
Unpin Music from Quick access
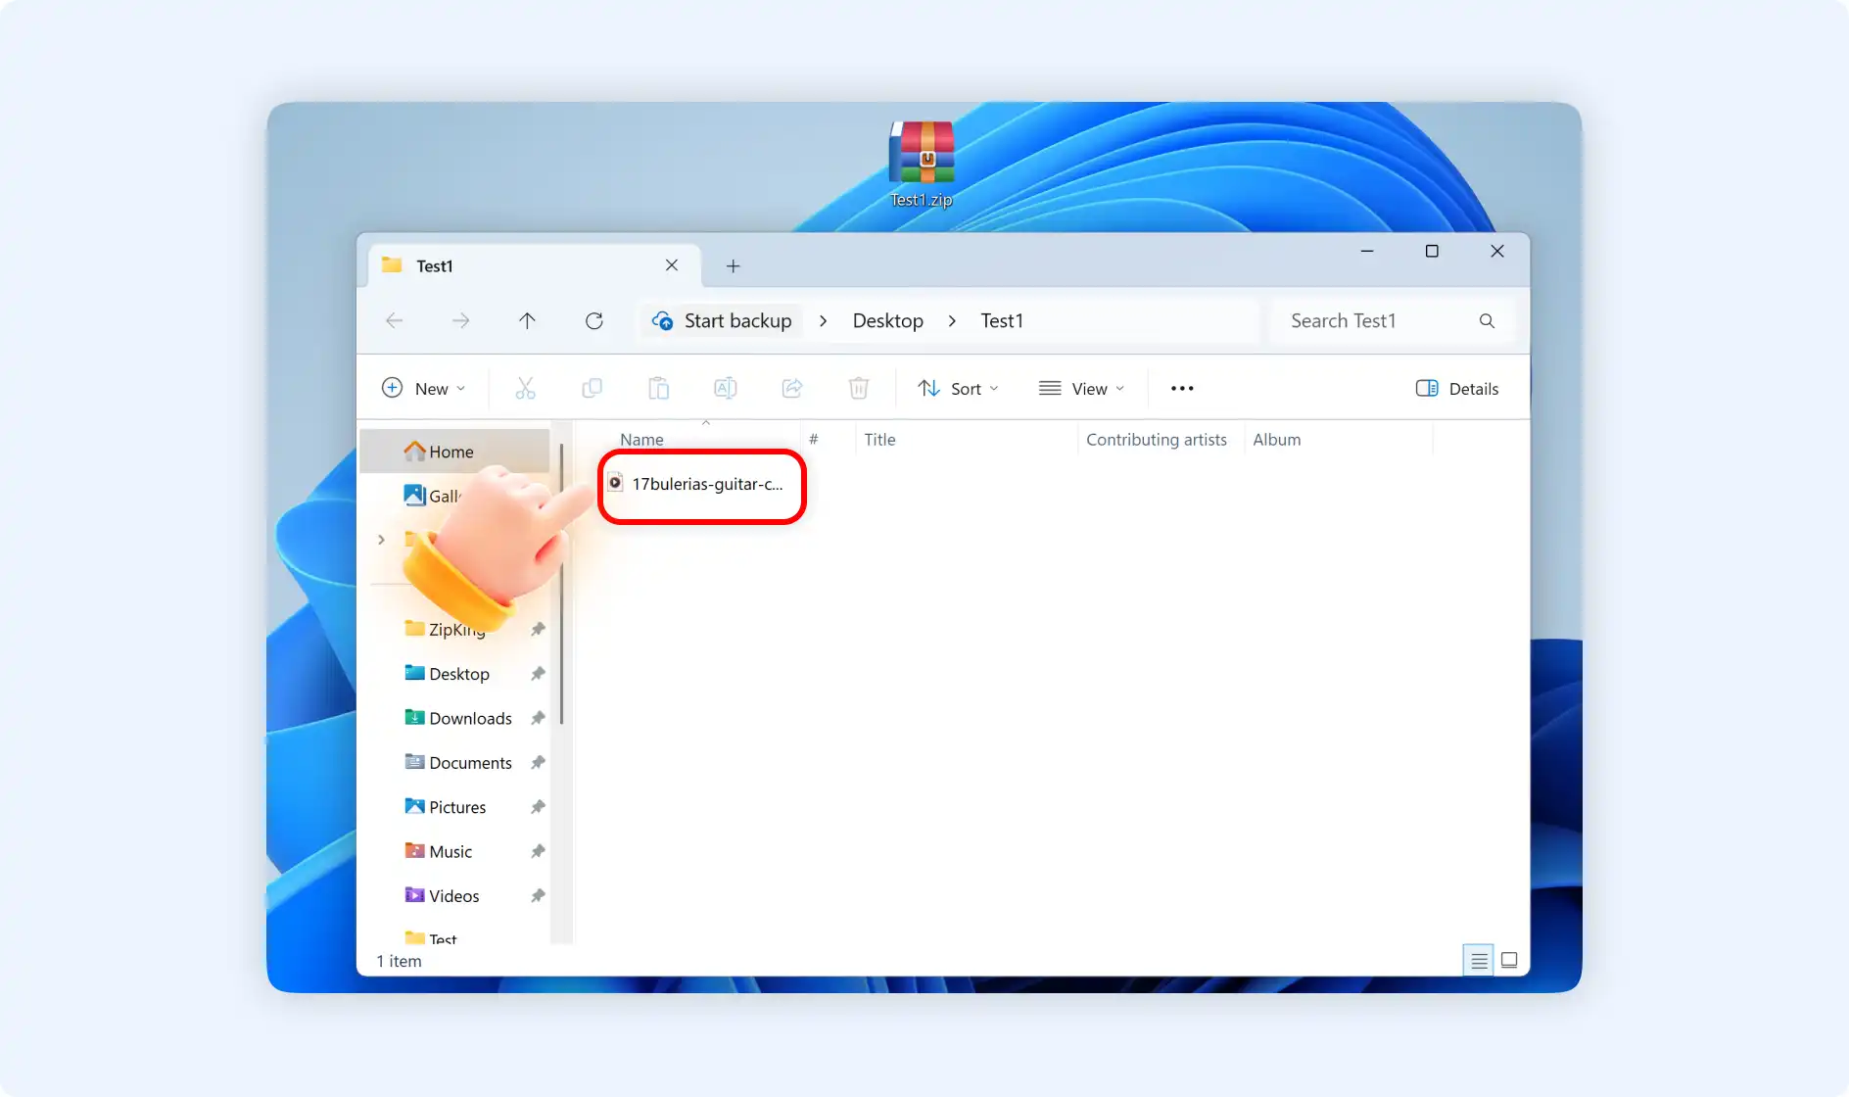point(538,851)
